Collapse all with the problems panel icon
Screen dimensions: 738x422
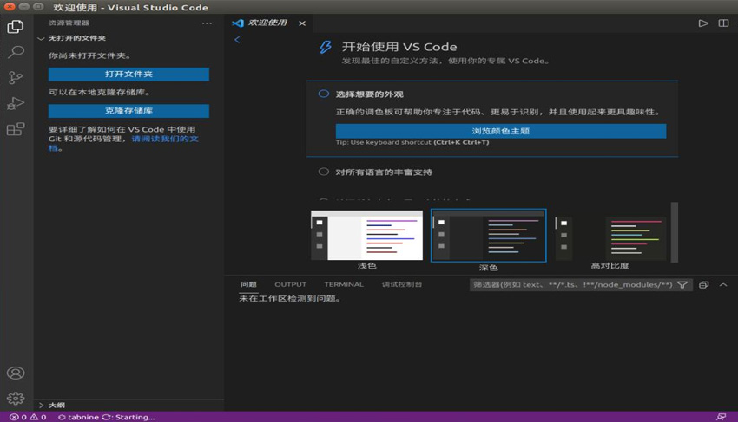tap(703, 285)
